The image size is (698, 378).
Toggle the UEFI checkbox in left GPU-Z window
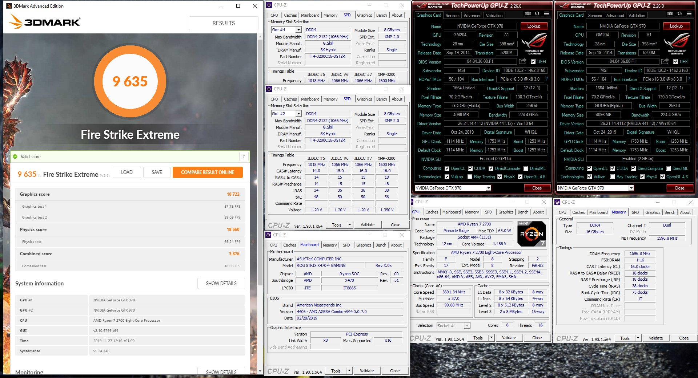(x=533, y=62)
